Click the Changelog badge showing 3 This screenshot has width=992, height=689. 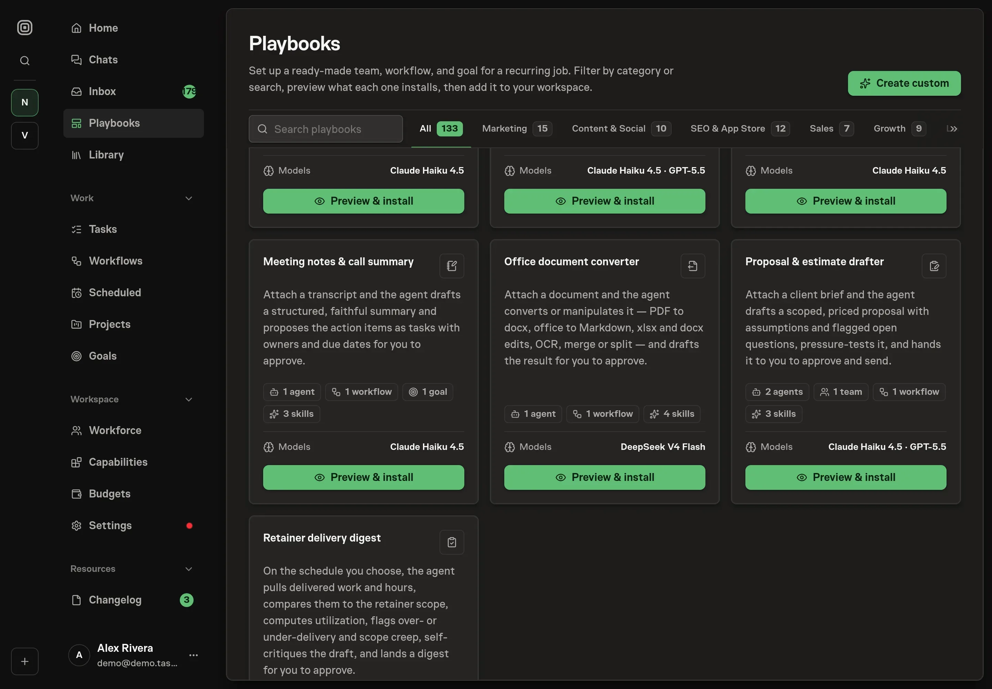[186, 600]
